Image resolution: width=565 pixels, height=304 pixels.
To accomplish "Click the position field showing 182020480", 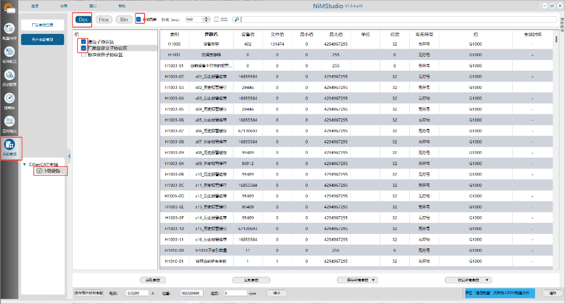I will coord(192,293).
